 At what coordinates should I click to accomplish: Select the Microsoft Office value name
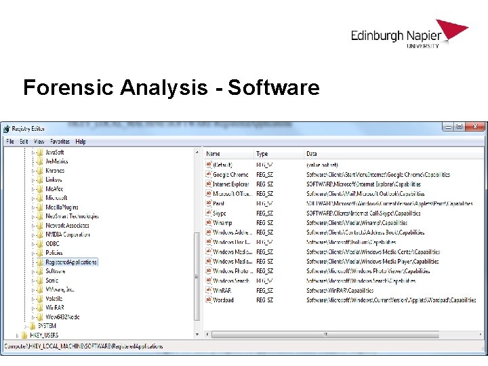tap(232, 194)
